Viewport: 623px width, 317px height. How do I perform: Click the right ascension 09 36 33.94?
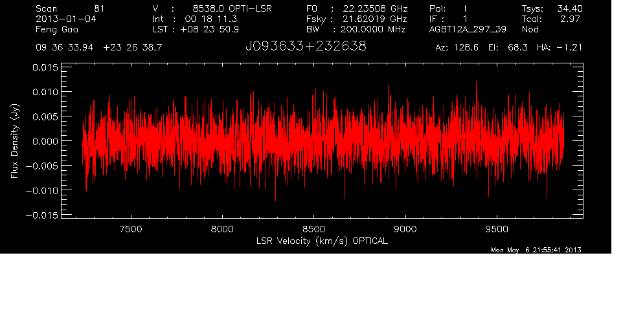[64, 48]
